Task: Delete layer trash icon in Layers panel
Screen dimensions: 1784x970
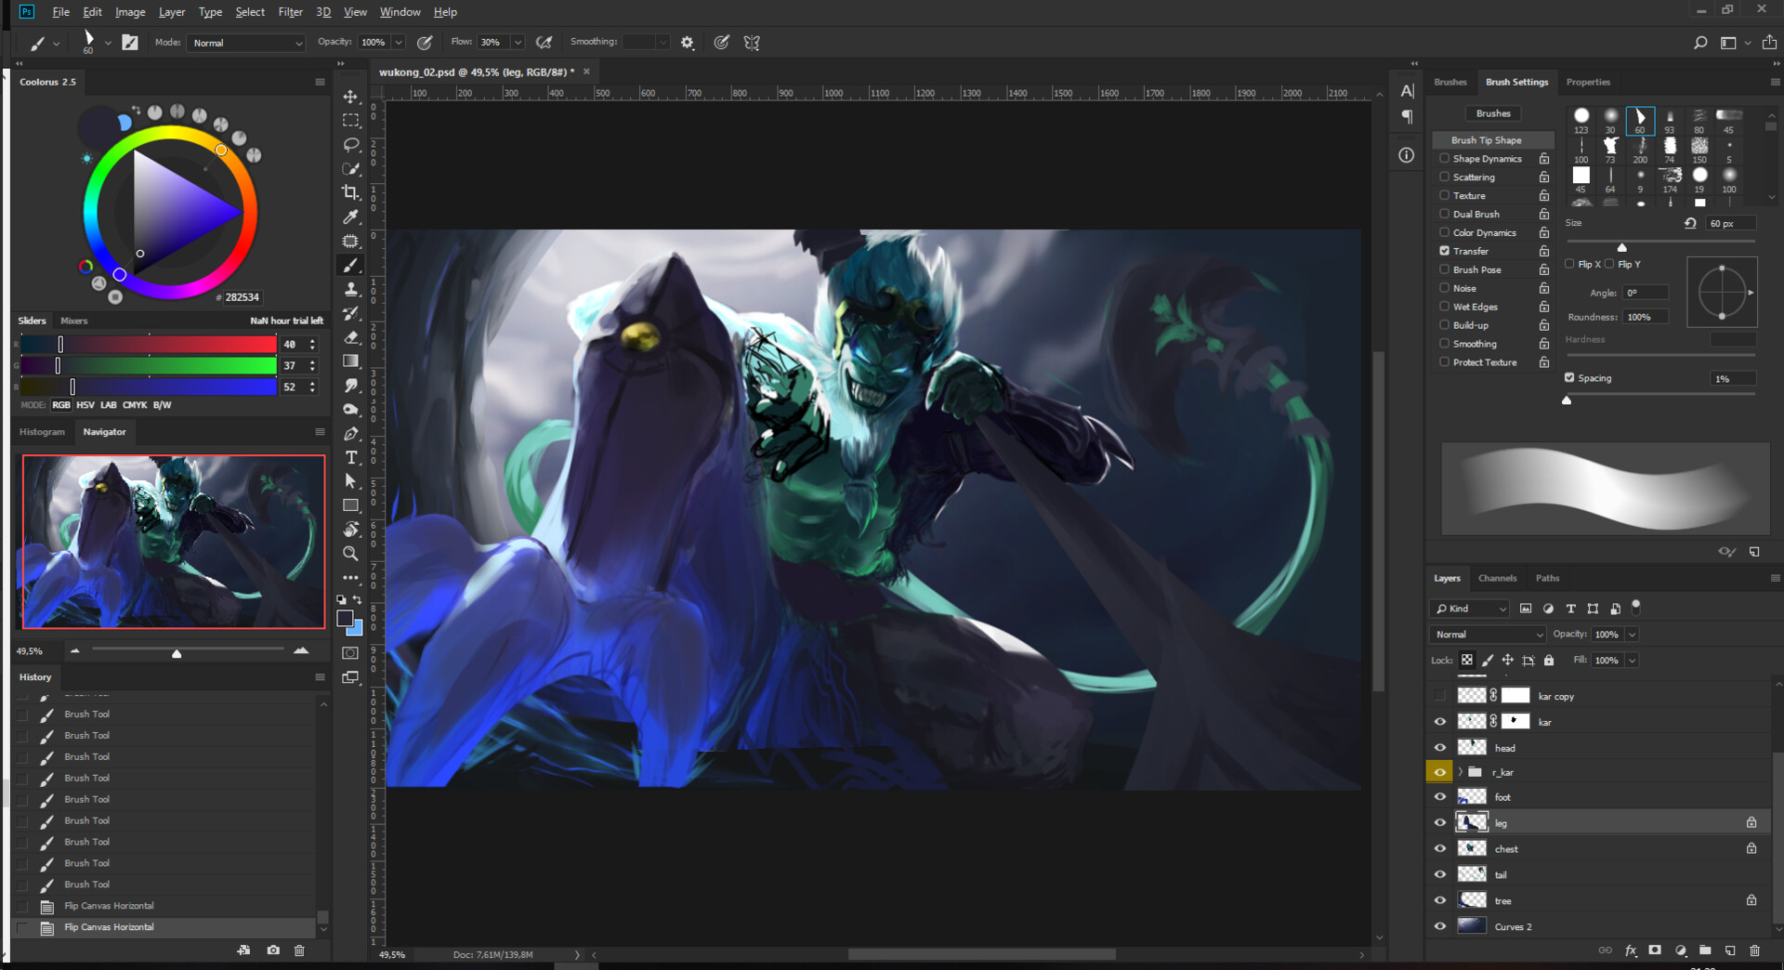Action: 1754,950
